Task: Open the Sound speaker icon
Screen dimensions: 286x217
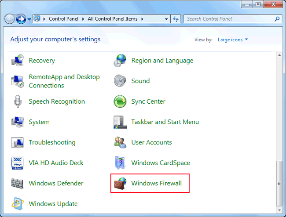Action: [120, 81]
